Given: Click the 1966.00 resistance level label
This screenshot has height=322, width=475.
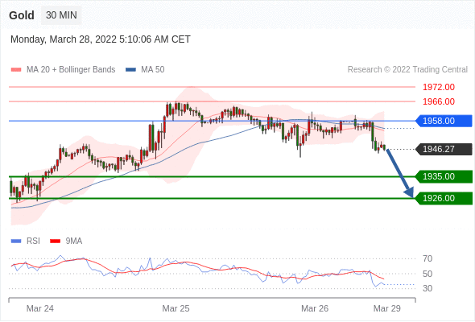Looking at the screenshot, I should pyautogui.click(x=439, y=101).
